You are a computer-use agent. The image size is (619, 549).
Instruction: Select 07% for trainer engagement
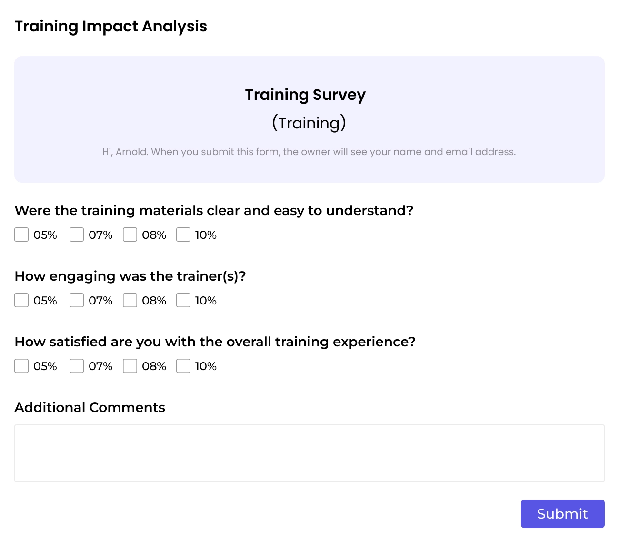click(77, 300)
